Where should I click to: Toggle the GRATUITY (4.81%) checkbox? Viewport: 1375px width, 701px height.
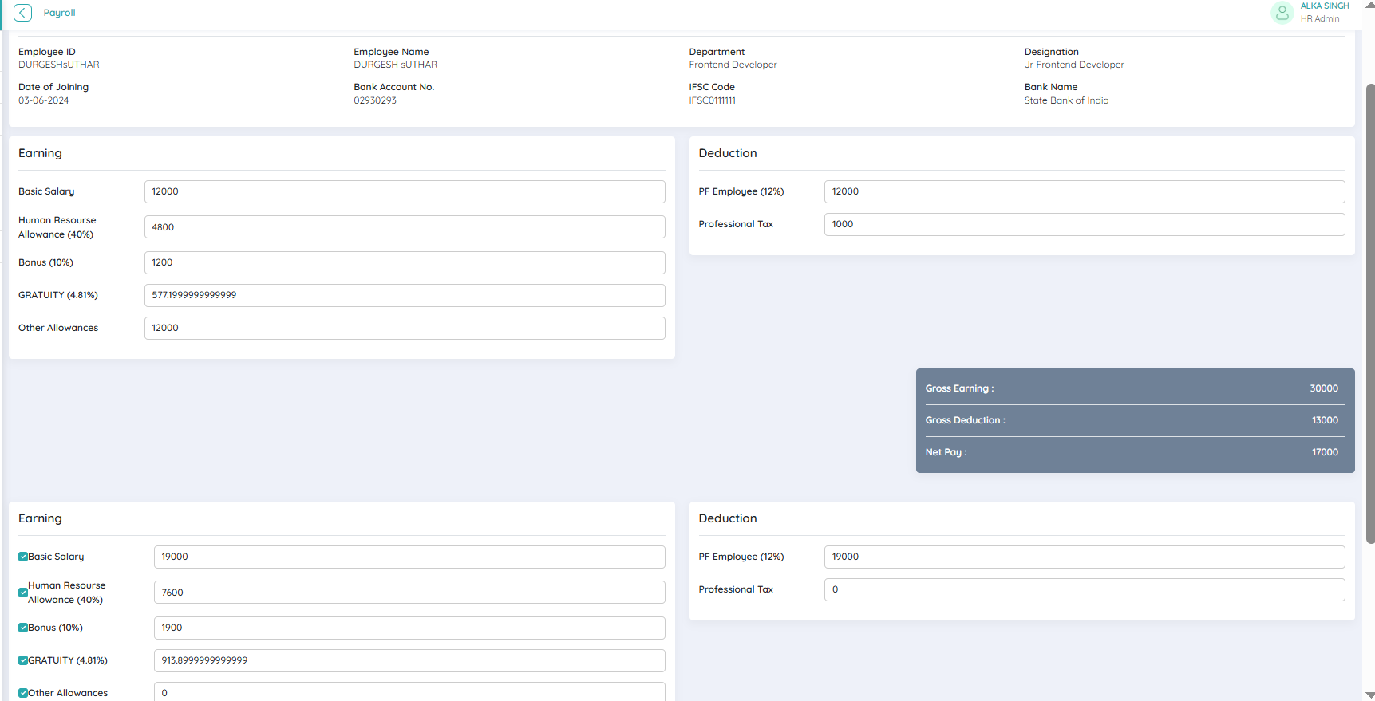[23, 660]
